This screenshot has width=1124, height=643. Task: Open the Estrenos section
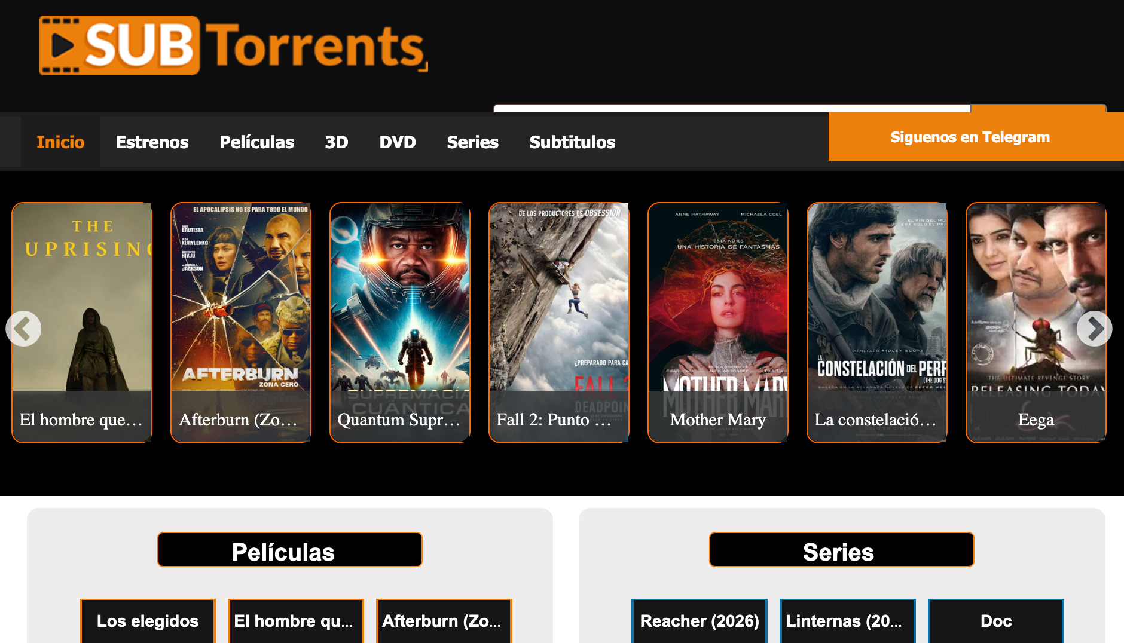pos(152,142)
